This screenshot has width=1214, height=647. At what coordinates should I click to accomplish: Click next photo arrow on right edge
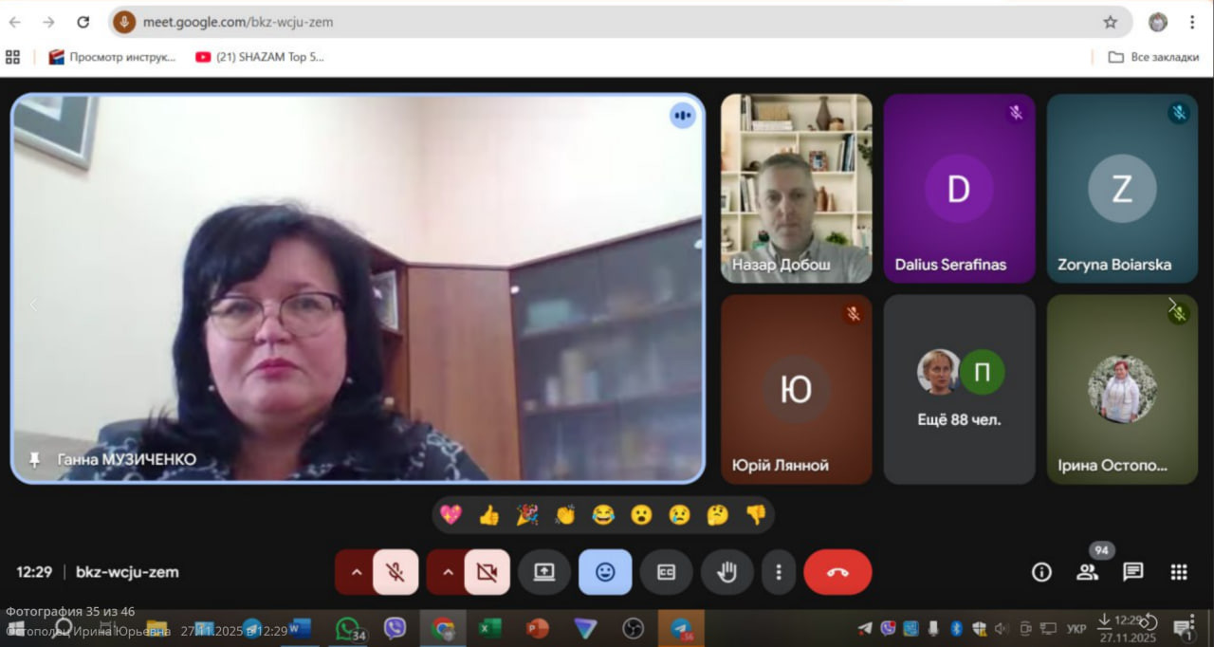click(x=1172, y=305)
